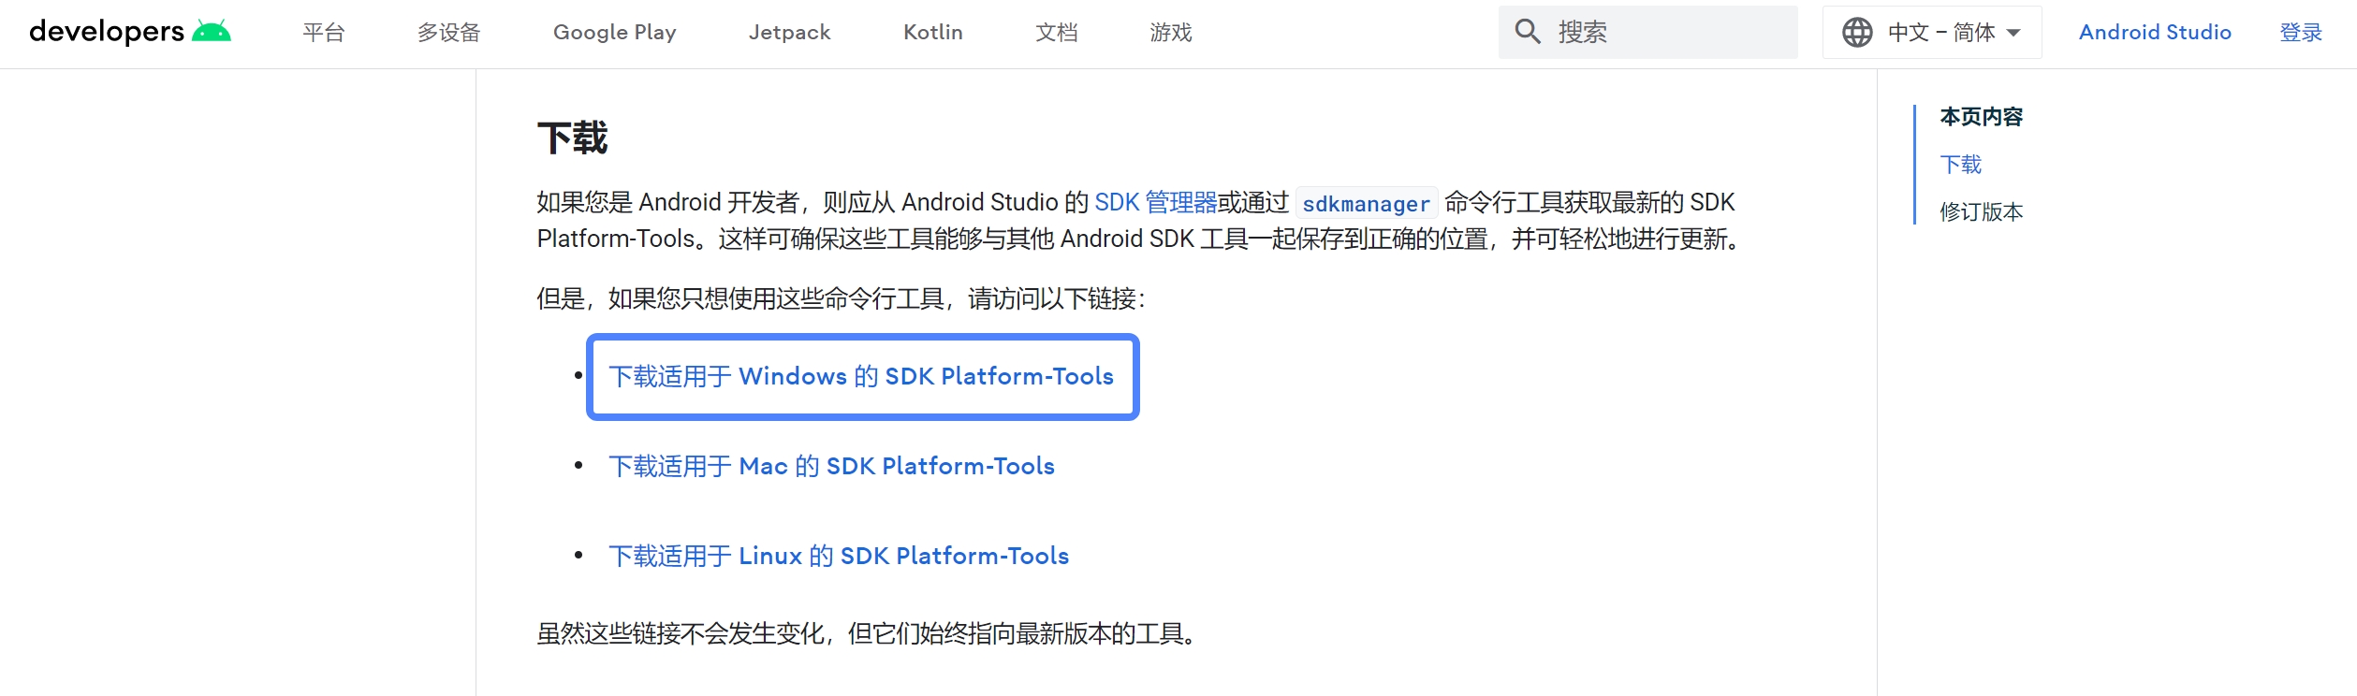This screenshot has height=696, width=2357.
Task: Click the sdkmanager code link
Action: [1366, 204]
